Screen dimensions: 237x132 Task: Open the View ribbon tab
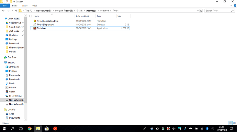click(x=34, y=6)
